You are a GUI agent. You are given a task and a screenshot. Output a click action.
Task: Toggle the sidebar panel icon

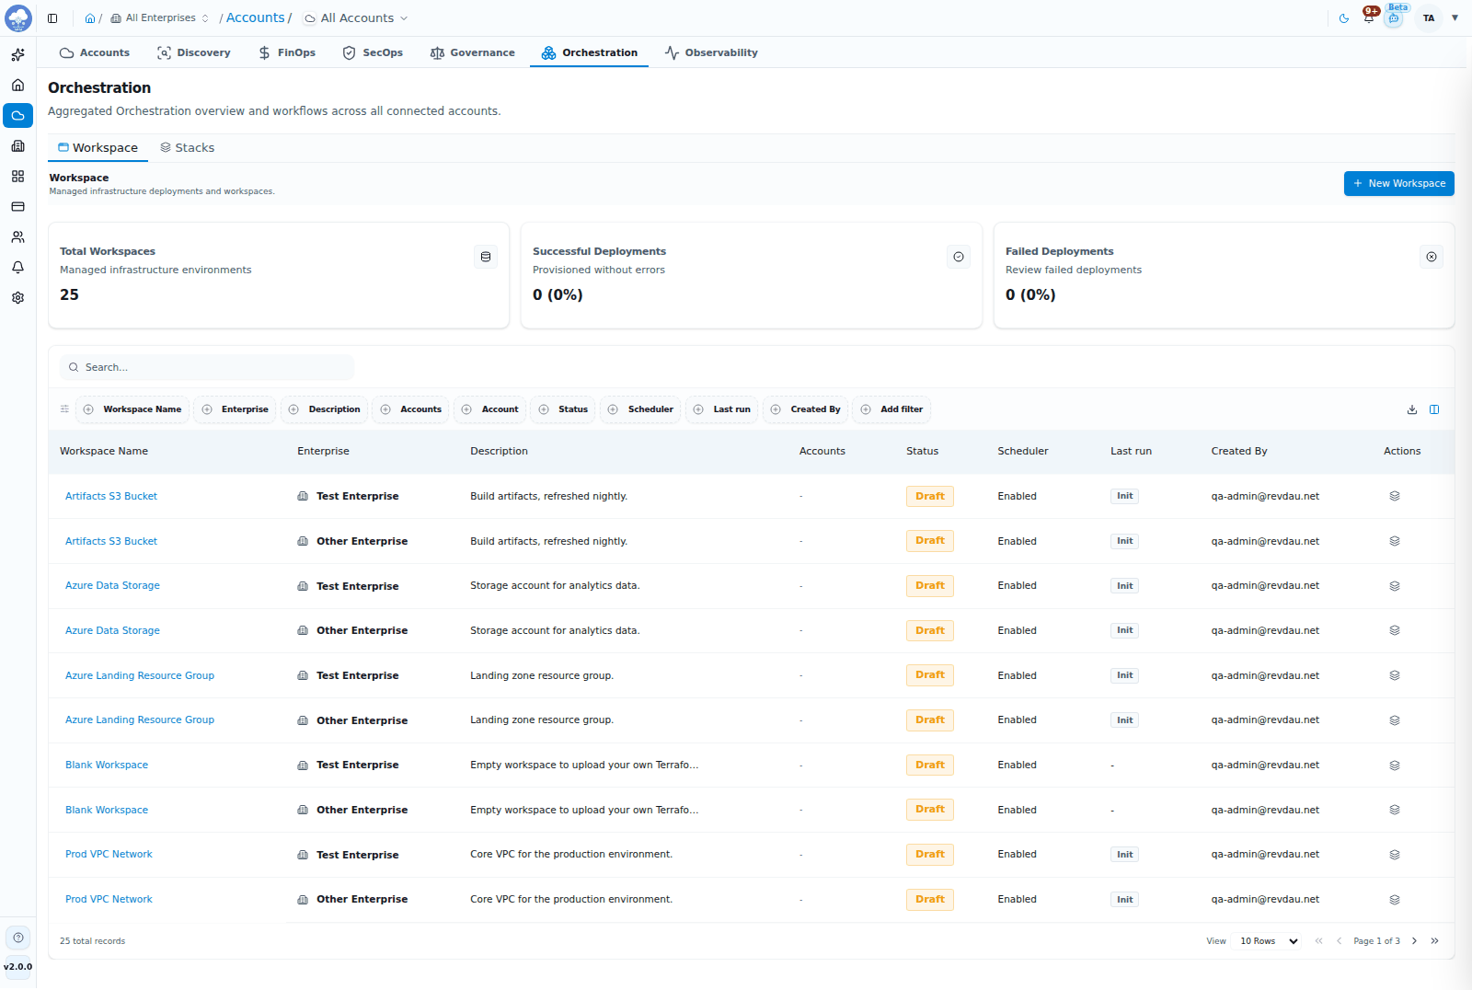(x=52, y=18)
